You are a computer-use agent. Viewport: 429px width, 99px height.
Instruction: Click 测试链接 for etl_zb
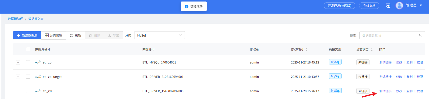pos(385,62)
